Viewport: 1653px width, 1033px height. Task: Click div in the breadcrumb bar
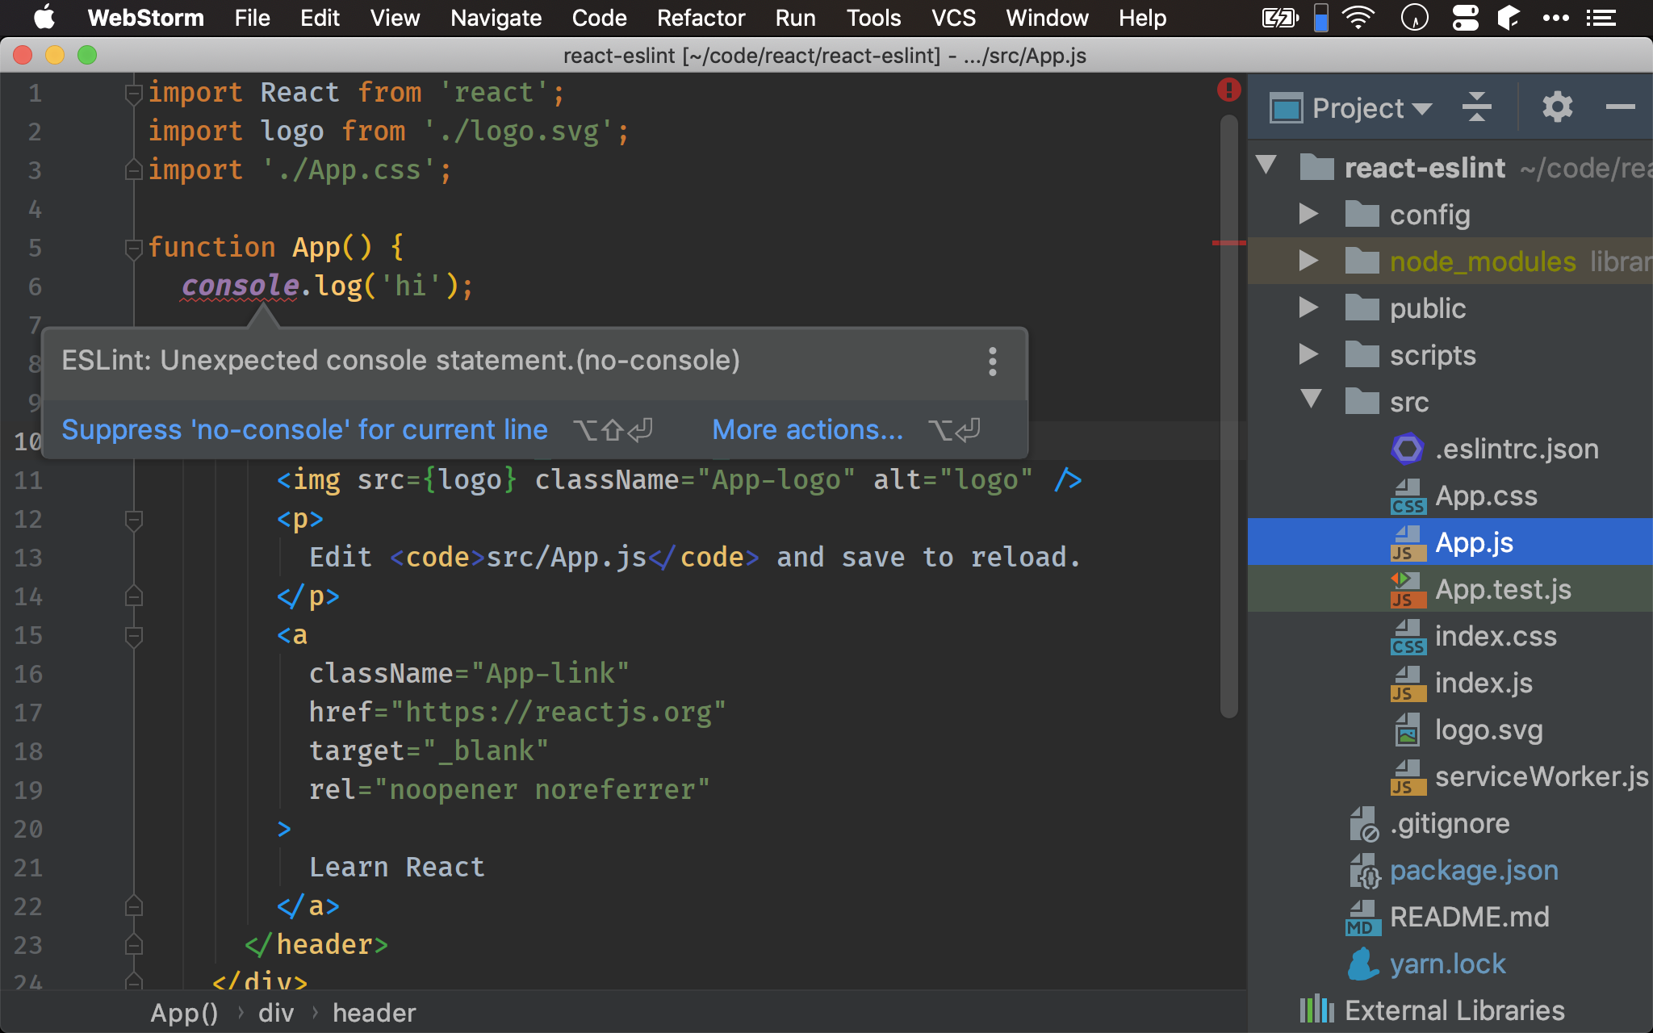[x=276, y=1013]
